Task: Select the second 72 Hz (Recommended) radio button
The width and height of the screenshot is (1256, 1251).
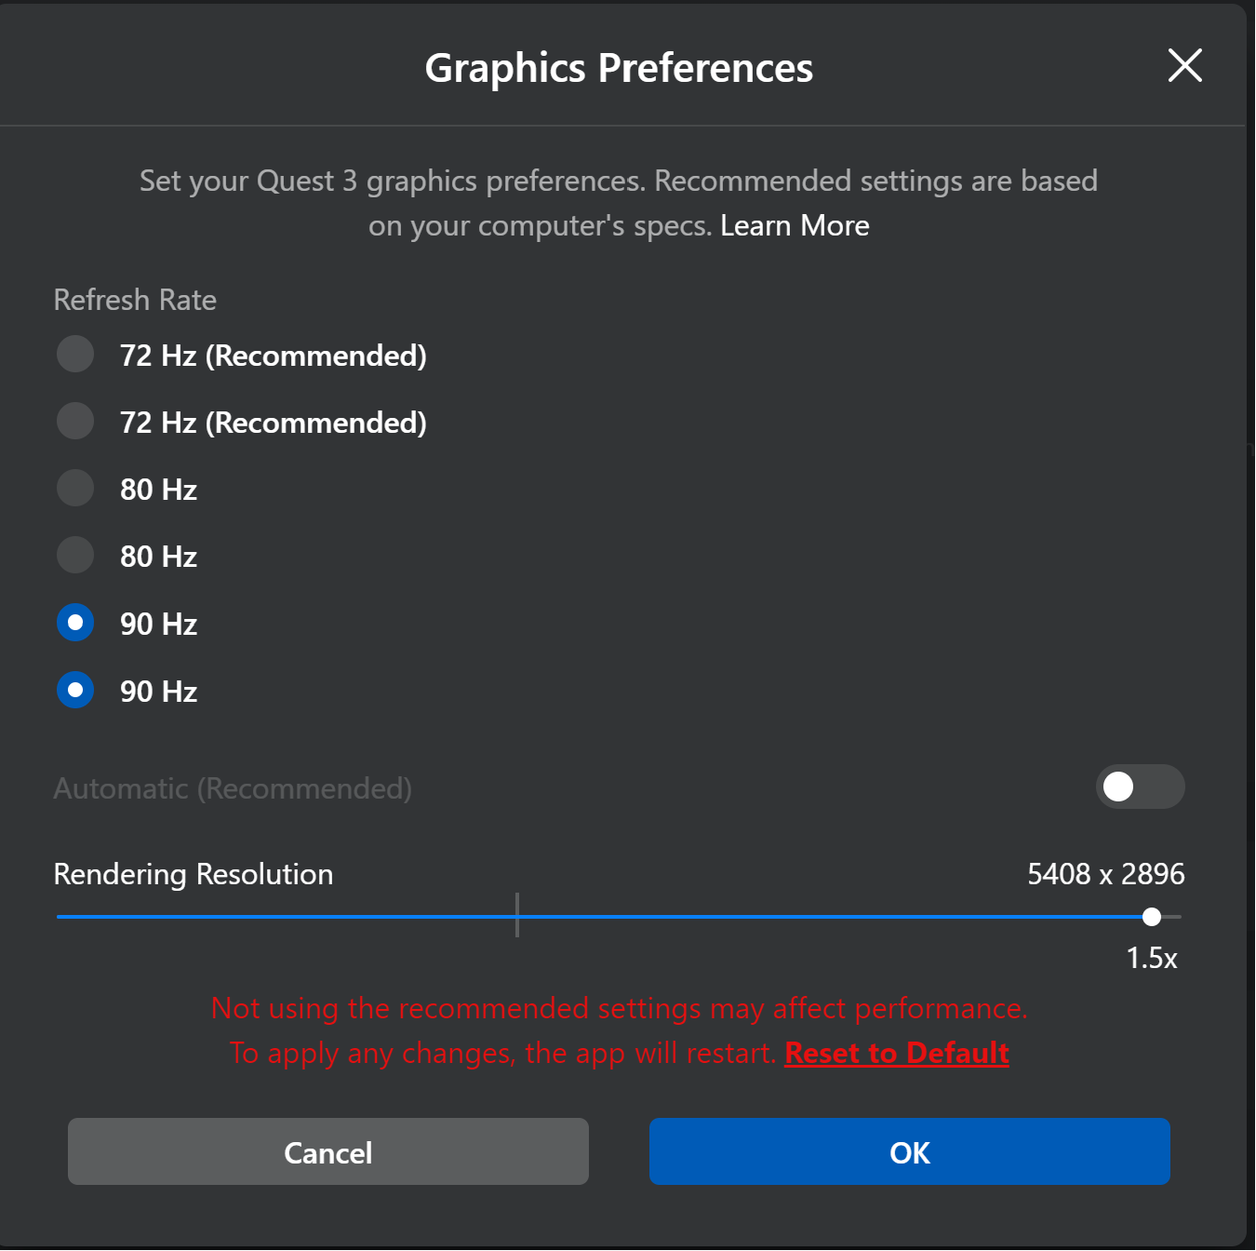Action: 75,422
